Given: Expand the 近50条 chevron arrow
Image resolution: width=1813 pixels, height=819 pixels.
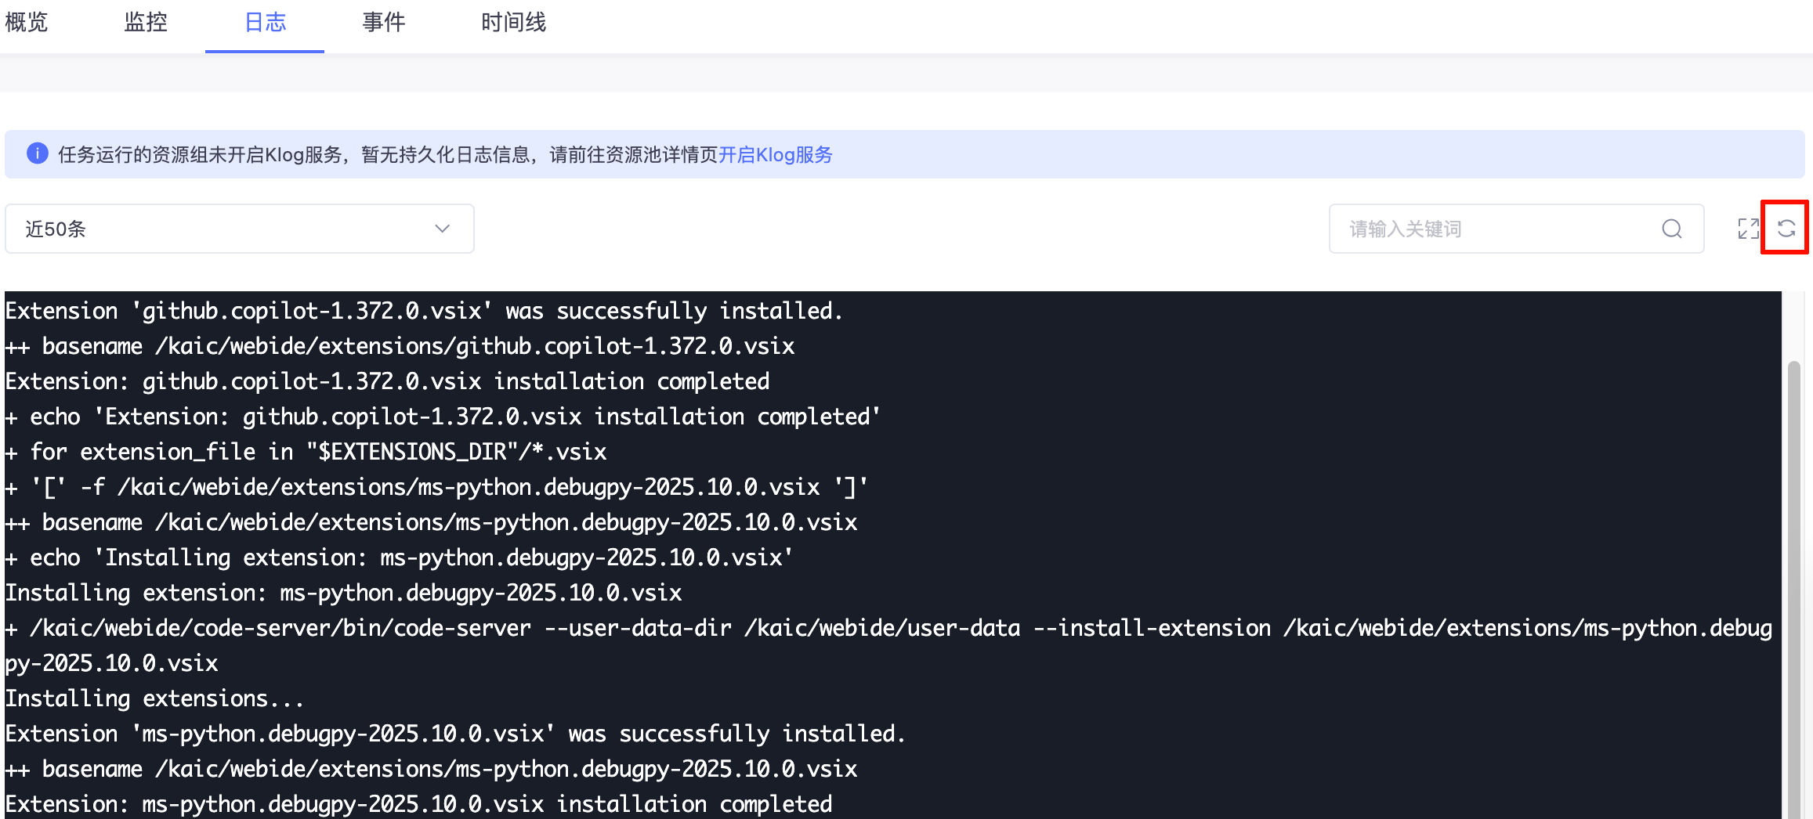Looking at the screenshot, I should click(443, 229).
